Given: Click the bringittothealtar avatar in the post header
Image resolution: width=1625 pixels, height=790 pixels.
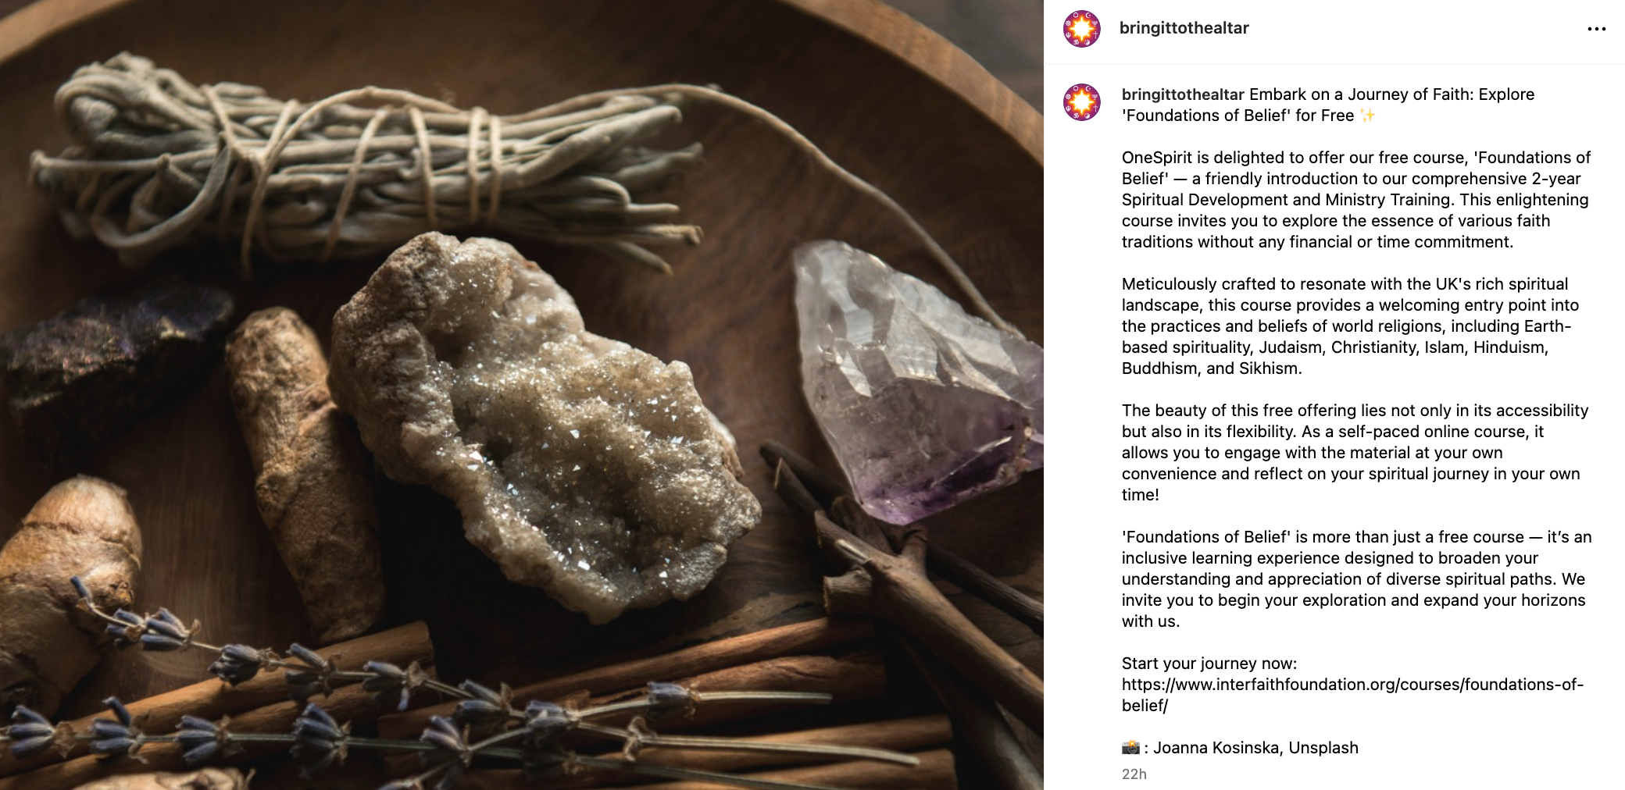Looking at the screenshot, I should [x=1082, y=29].
